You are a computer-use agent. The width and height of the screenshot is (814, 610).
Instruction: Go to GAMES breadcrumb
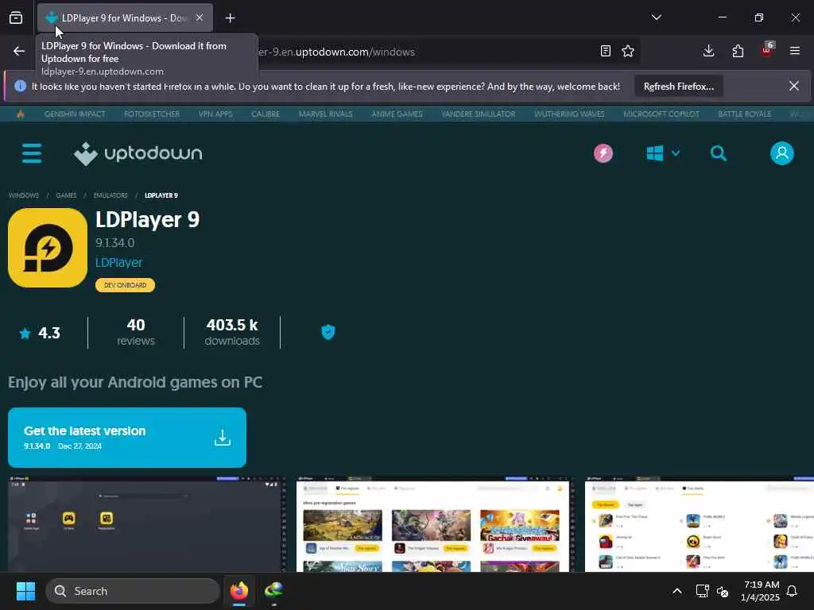click(66, 195)
